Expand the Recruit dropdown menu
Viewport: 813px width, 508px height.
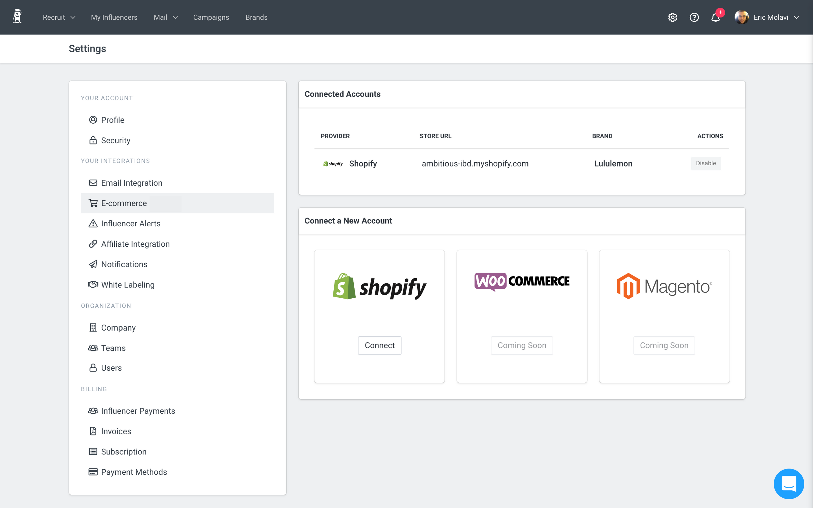click(59, 17)
